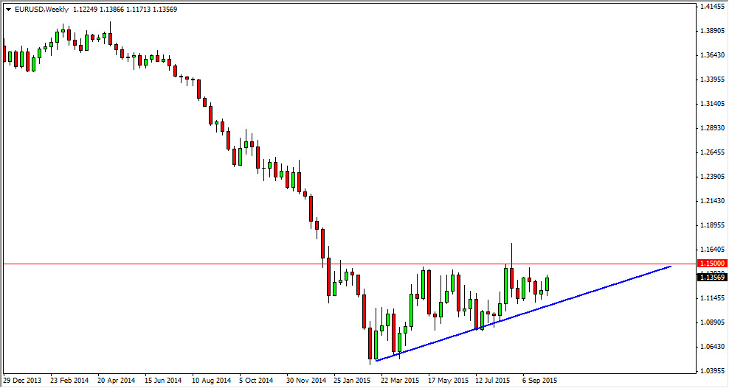This screenshot has width=729, height=388.
Task: Click the low price value 1.11713
Action: pos(138,10)
